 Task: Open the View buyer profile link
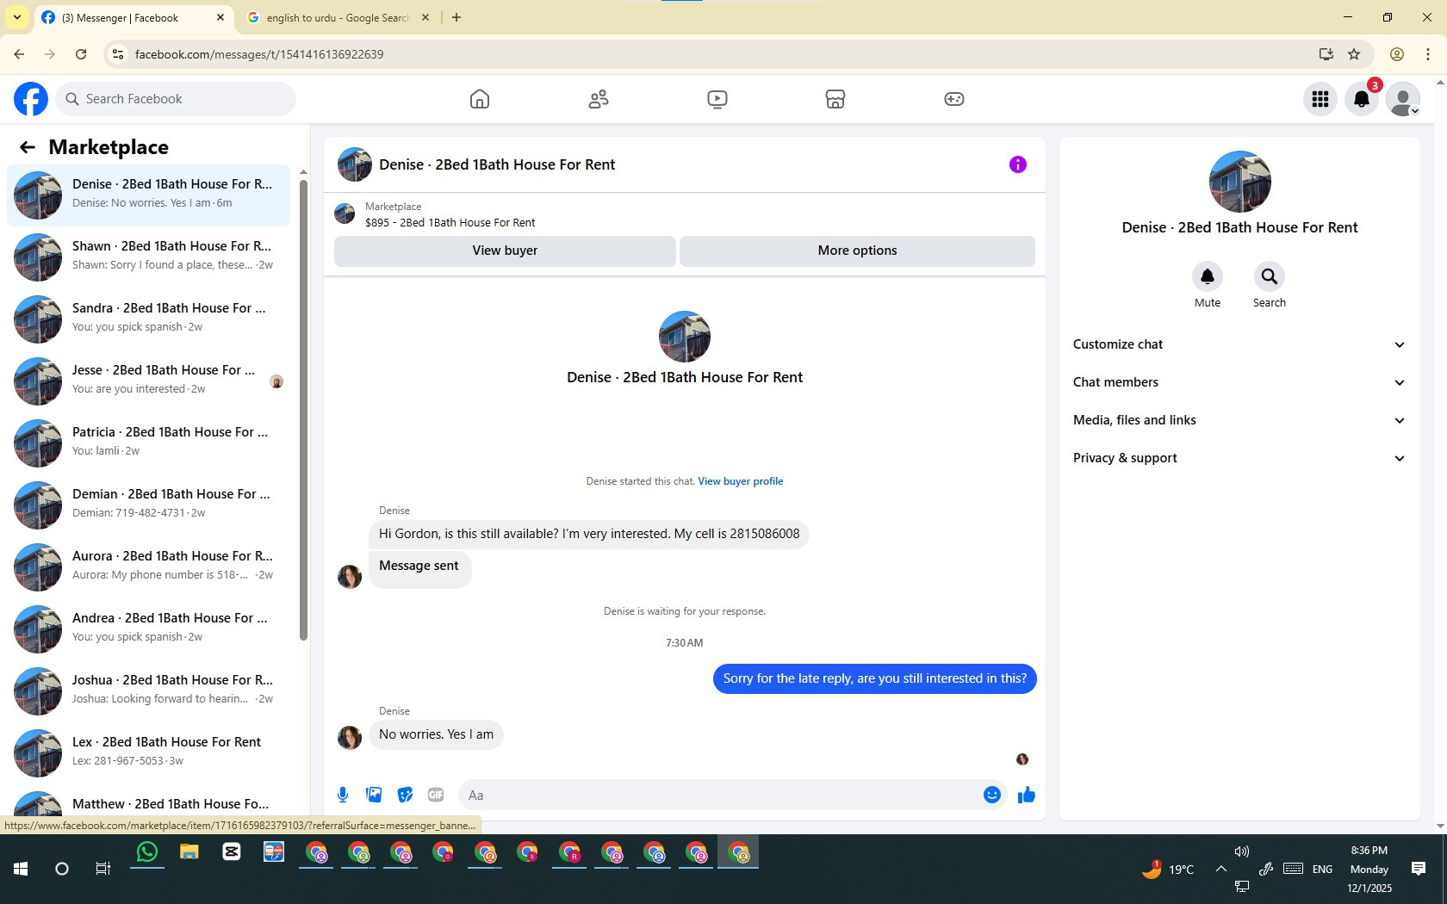[x=741, y=481]
